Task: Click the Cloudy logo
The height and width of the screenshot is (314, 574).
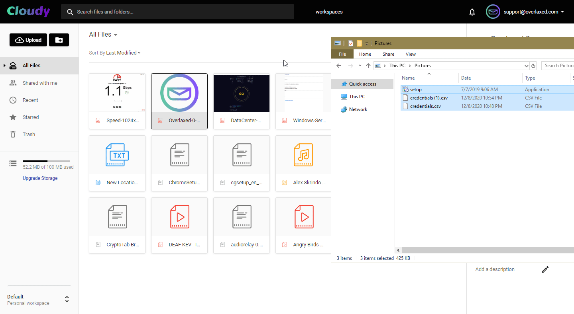Action: [28, 12]
